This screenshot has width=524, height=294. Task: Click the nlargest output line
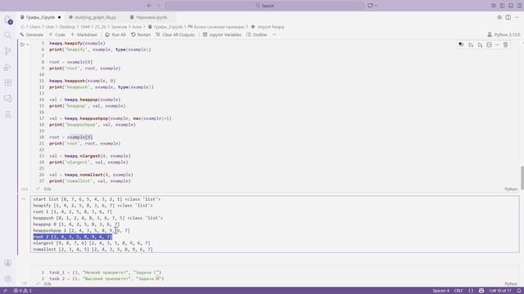point(92,243)
